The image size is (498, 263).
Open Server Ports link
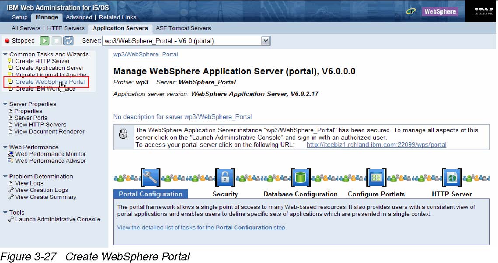pos(31,118)
